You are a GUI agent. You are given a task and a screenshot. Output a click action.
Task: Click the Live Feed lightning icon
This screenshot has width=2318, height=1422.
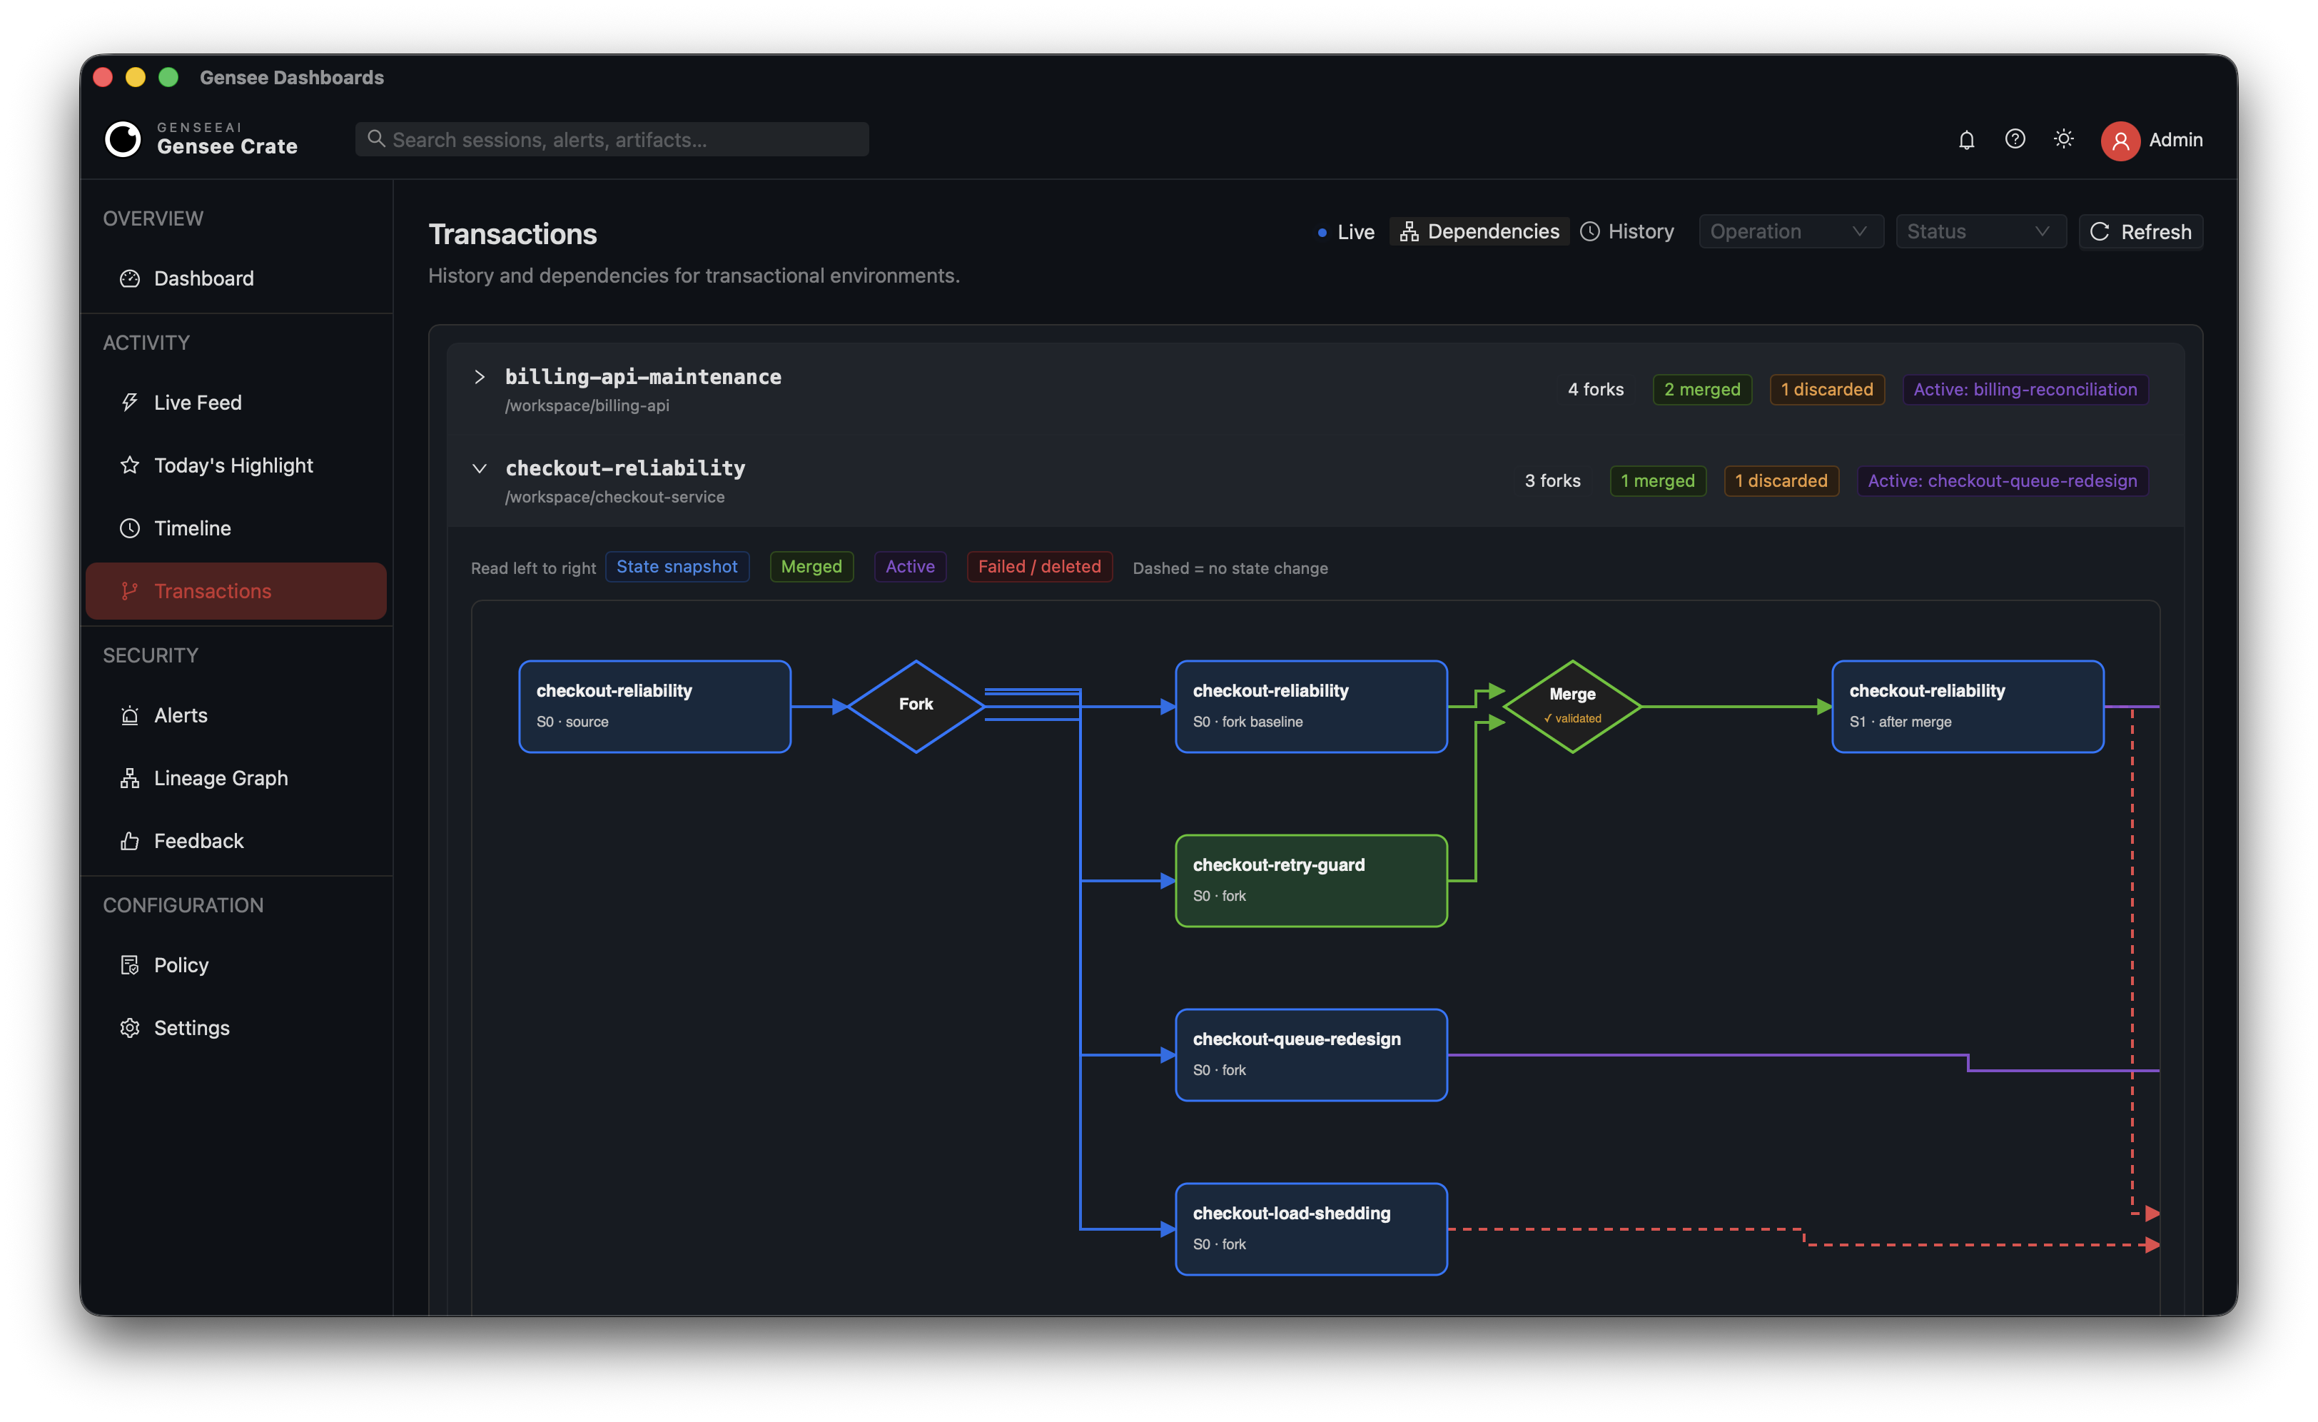130,403
